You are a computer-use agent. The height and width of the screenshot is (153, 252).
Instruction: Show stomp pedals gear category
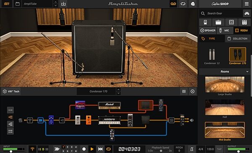205,22
